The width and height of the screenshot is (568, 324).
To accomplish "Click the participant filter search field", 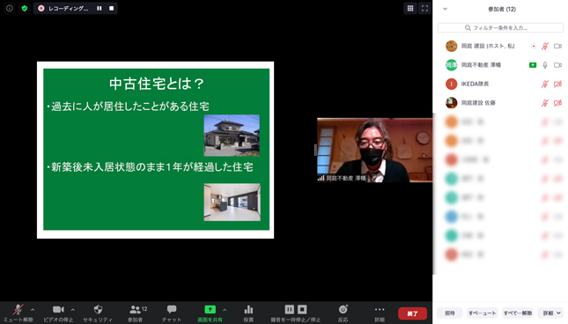I will (500, 27).
